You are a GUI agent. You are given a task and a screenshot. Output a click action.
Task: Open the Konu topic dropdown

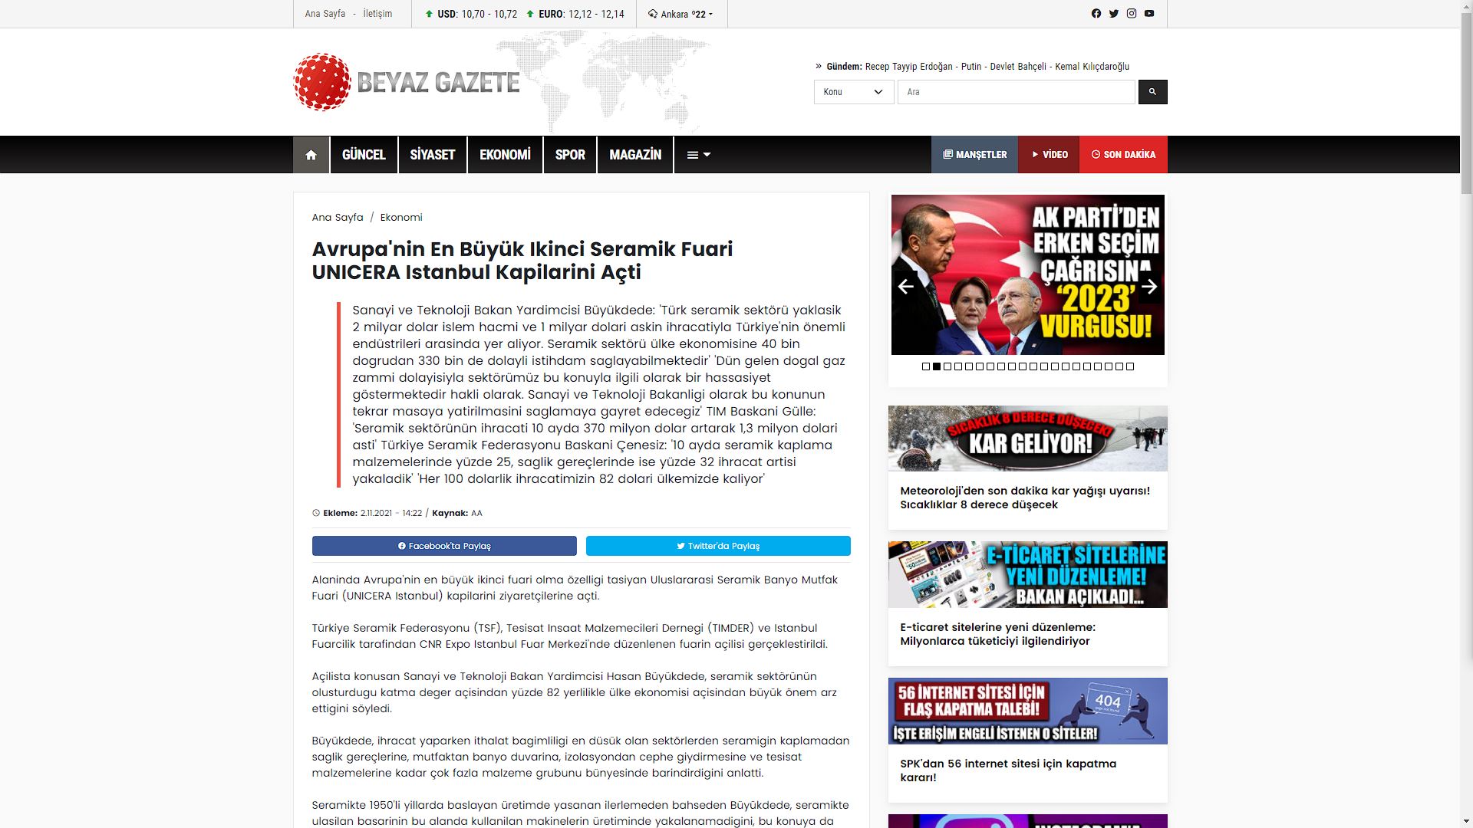853,92
